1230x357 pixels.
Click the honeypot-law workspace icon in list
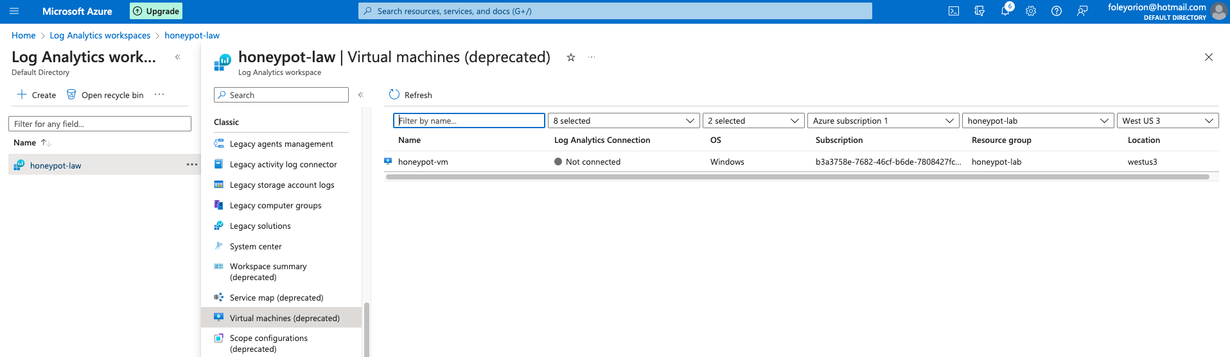tap(19, 165)
